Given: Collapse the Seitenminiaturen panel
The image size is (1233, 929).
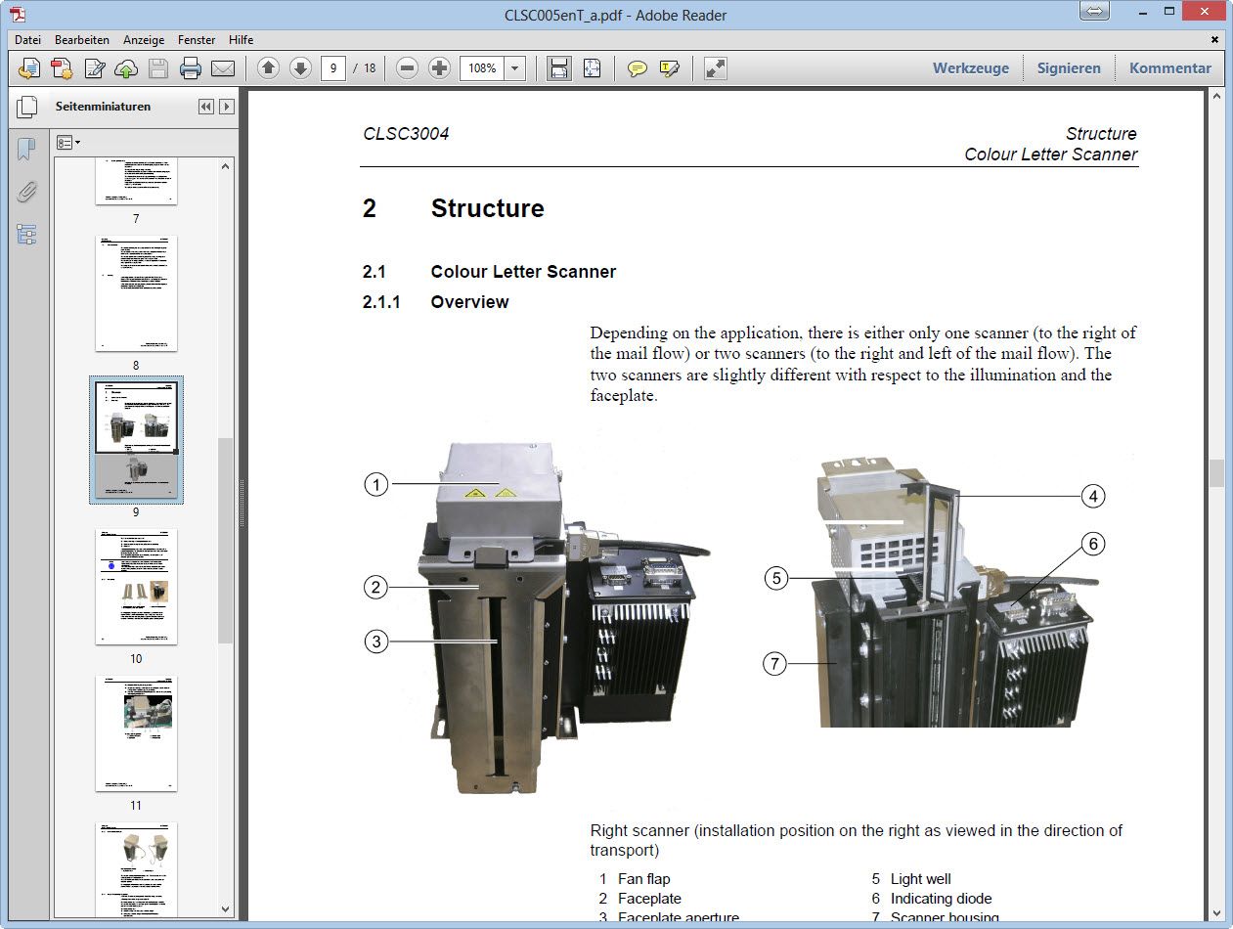Looking at the screenshot, I should click(x=205, y=107).
